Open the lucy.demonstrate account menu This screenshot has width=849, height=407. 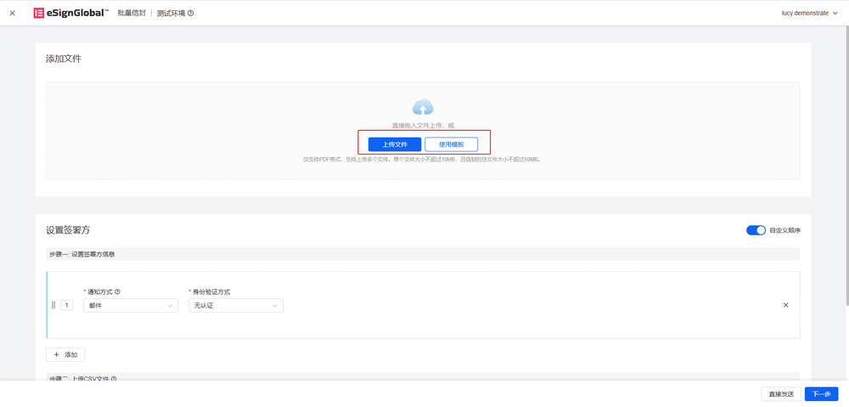(x=805, y=13)
